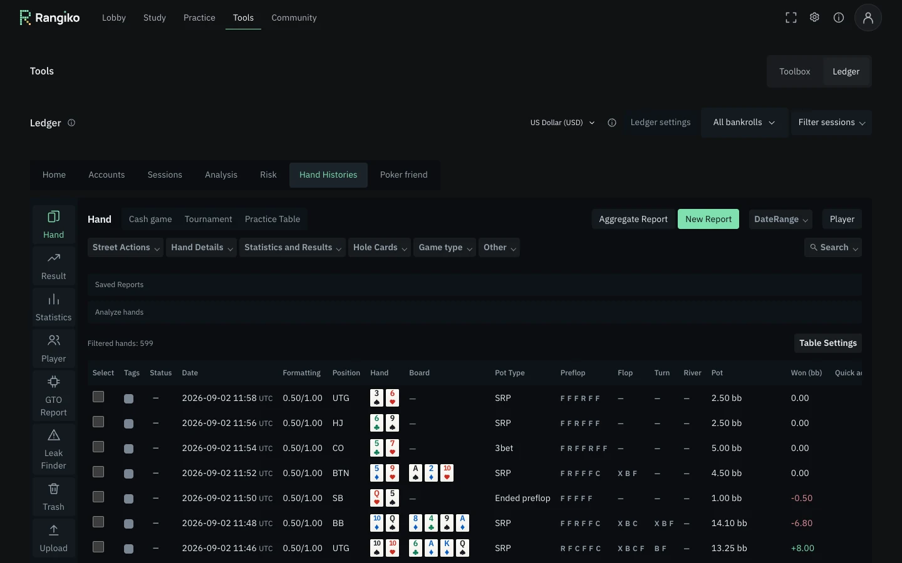Open the DateRange dropdown
Image resolution: width=902 pixels, height=563 pixels.
click(x=780, y=219)
